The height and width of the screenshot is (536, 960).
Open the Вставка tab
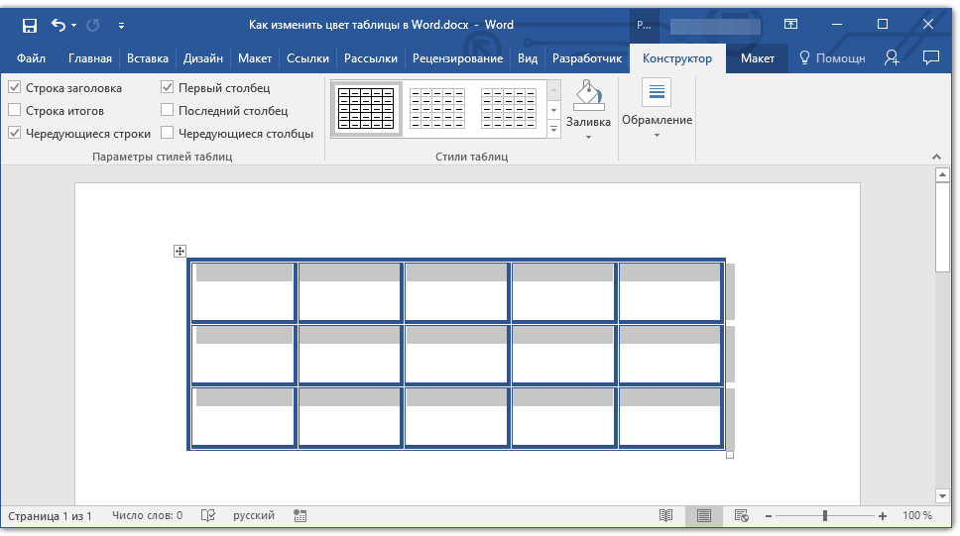click(148, 58)
